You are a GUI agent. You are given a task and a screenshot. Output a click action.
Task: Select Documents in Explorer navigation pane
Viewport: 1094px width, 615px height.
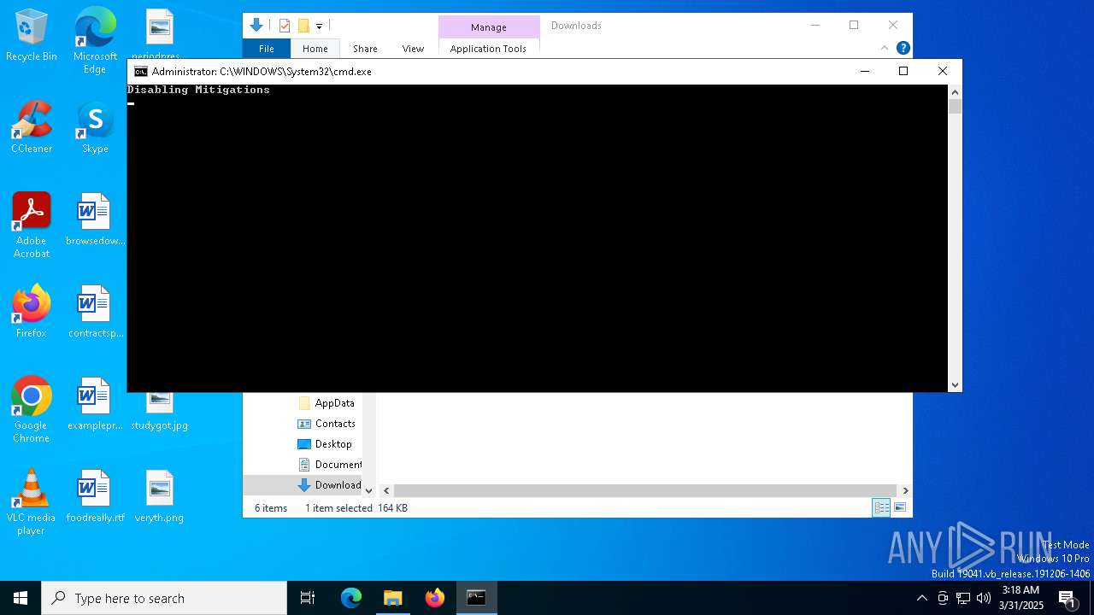(x=329, y=465)
